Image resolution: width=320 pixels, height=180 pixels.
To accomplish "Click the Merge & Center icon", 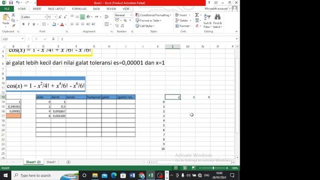I will pos(106,24).
